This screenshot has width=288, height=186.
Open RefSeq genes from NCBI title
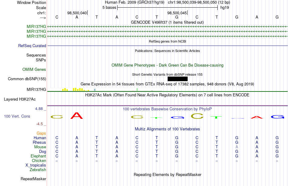[167, 41]
